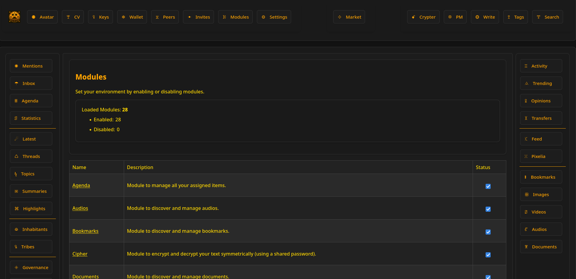Click the "Enabled: 28" list item

(x=107, y=120)
